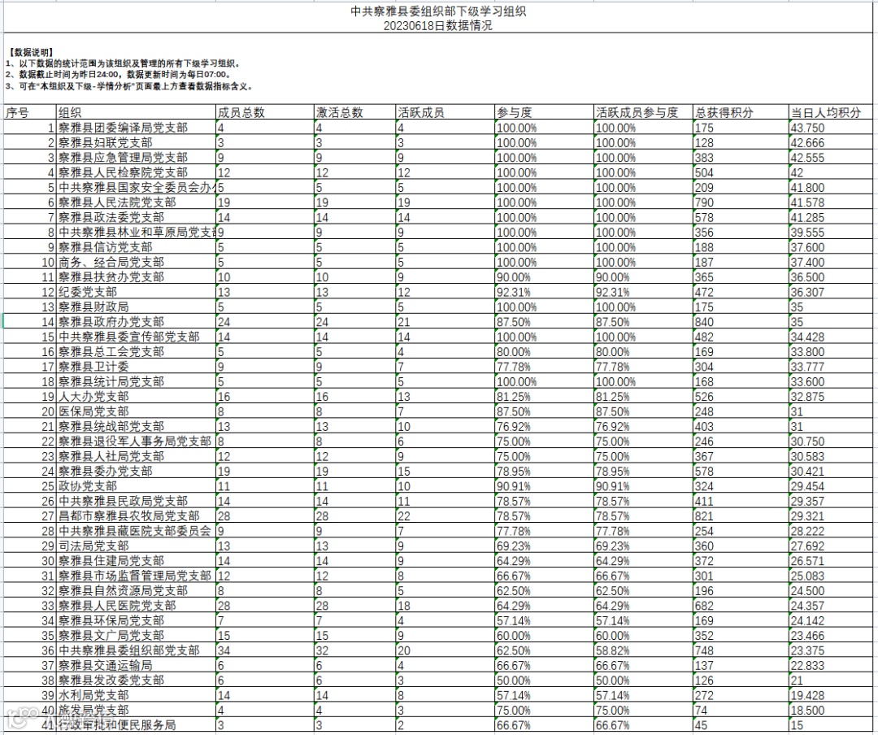Select cell 察雅县委办党支部

(x=136, y=471)
